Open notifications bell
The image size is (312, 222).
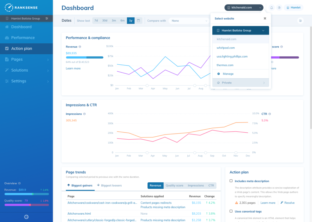point(271,8)
